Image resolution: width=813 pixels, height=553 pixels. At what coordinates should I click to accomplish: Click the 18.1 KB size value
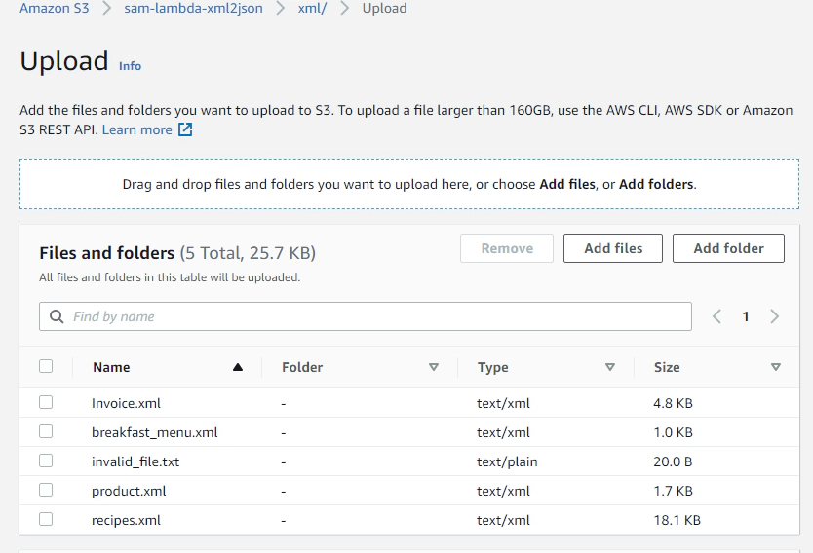(677, 520)
